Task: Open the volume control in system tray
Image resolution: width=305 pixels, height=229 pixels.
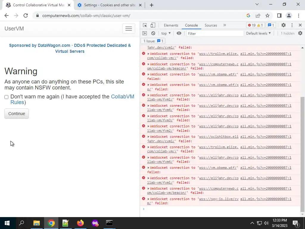Action: tap(266, 223)
